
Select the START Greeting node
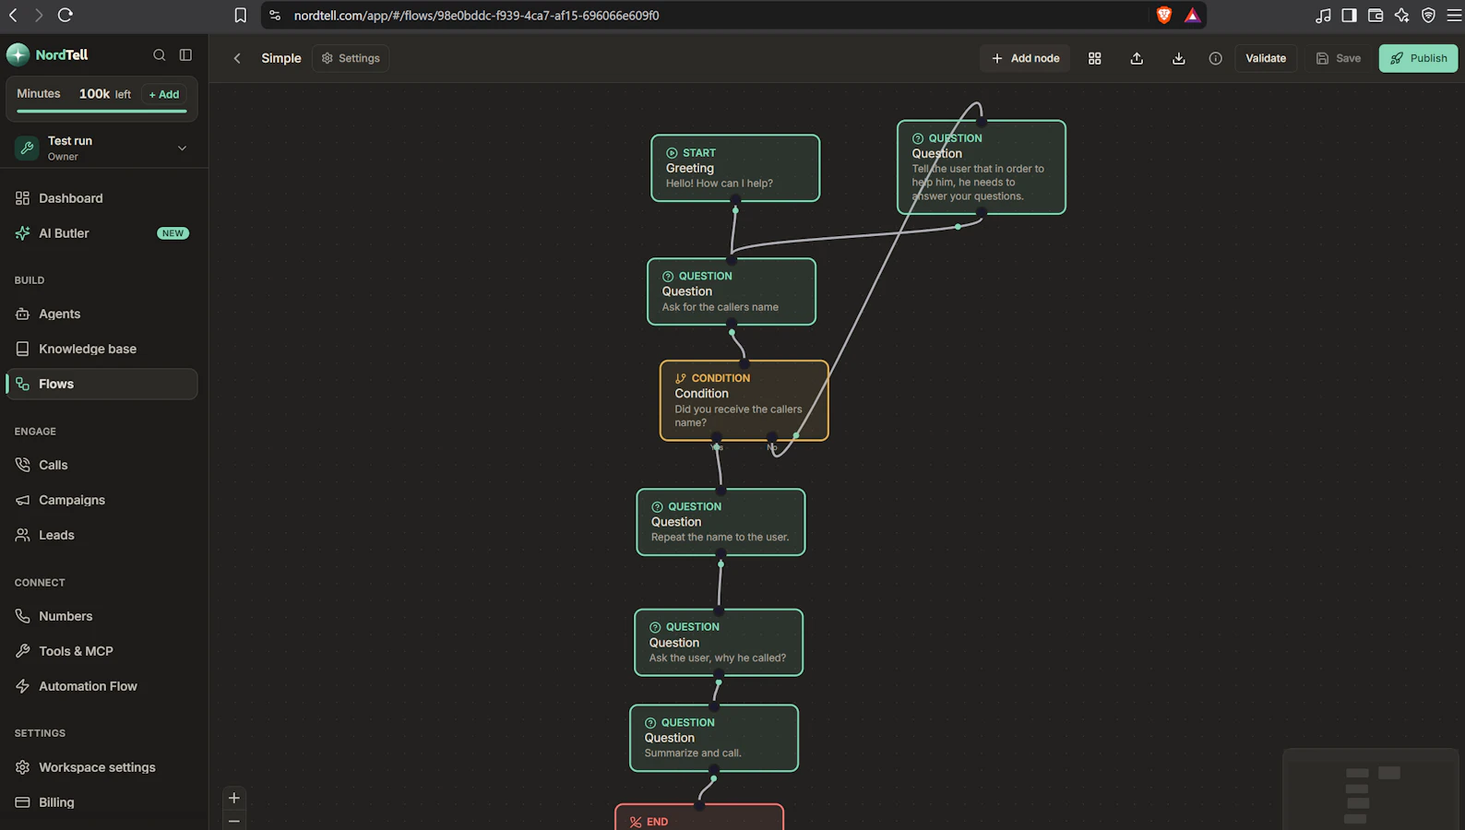(x=735, y=168)
